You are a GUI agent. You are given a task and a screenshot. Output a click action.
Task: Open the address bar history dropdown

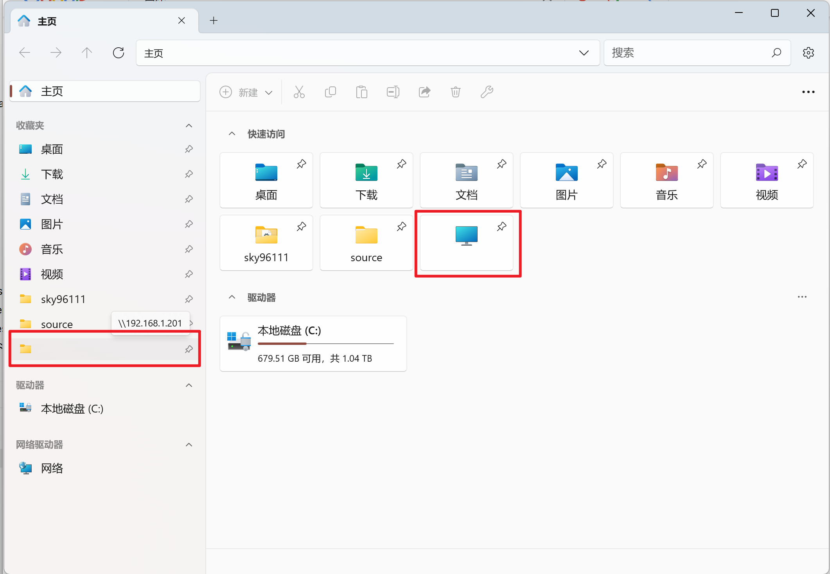point(584,53)
